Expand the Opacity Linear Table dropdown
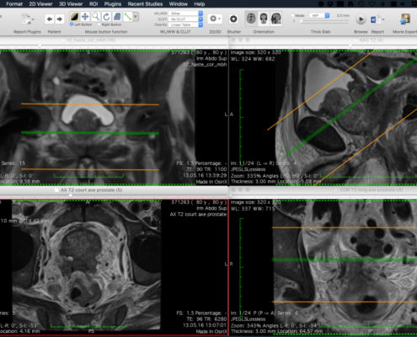Image resolution: width=417 pixels, height=337 pixels. 185,24
